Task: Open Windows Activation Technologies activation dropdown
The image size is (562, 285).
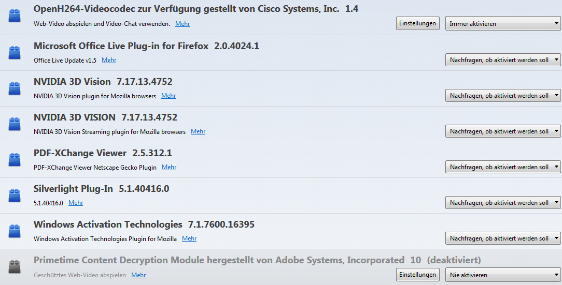Action: pos(502,238)
